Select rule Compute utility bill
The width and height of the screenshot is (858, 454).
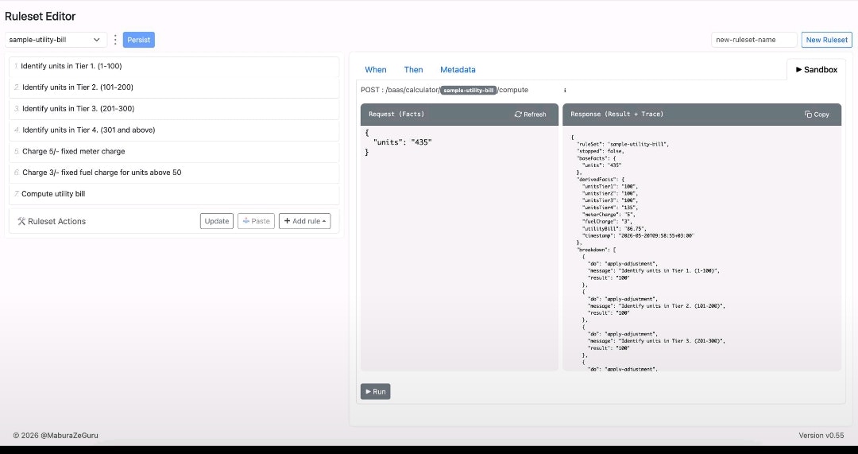(x=174, y=194)
